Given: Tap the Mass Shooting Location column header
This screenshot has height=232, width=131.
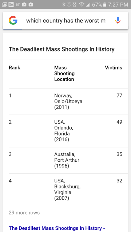Looking at the screenshot, I should pyautogui.click(x=64, y=73).
